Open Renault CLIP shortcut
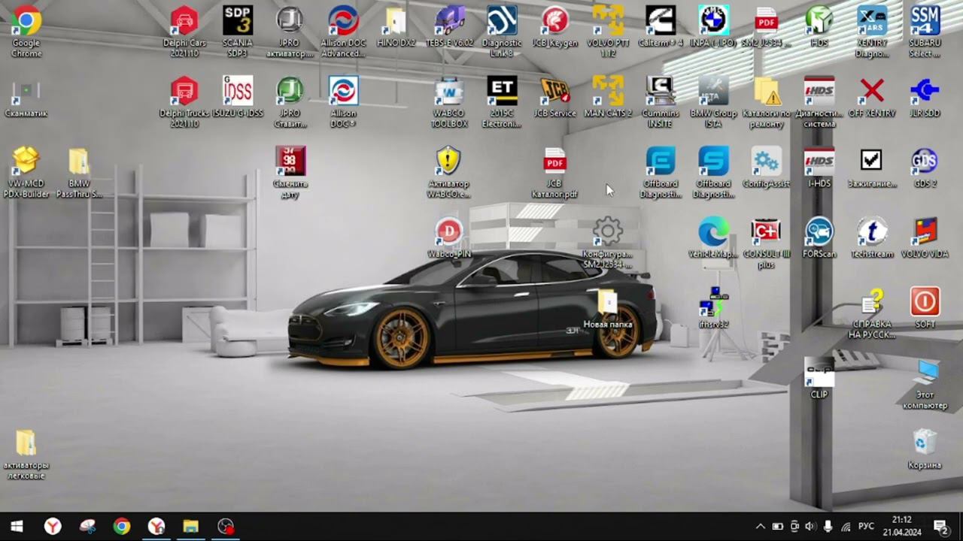The width and height of the screenshot is (963, 541). coord(819,378)
